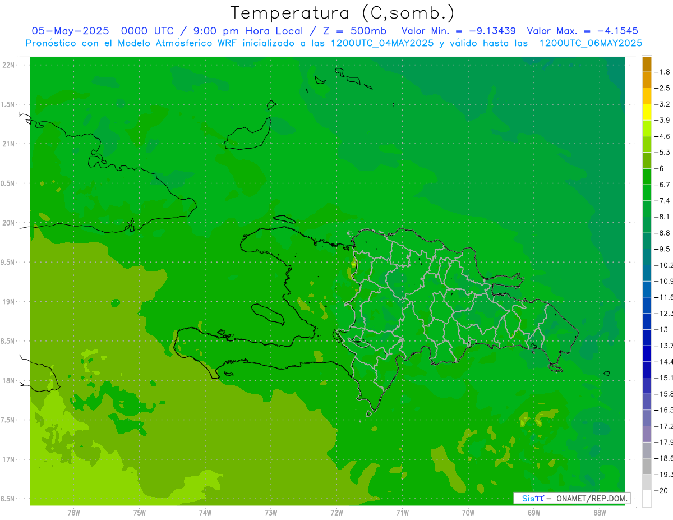Click the '75W' longitude label
This screenshot has height=520, width=673.
(x=139, y=512)
